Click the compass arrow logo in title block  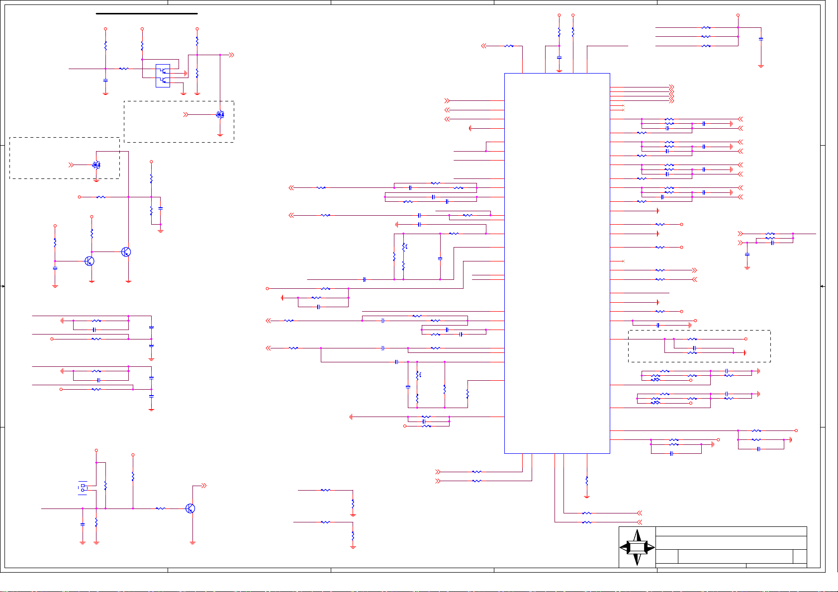tap(637, 547)
